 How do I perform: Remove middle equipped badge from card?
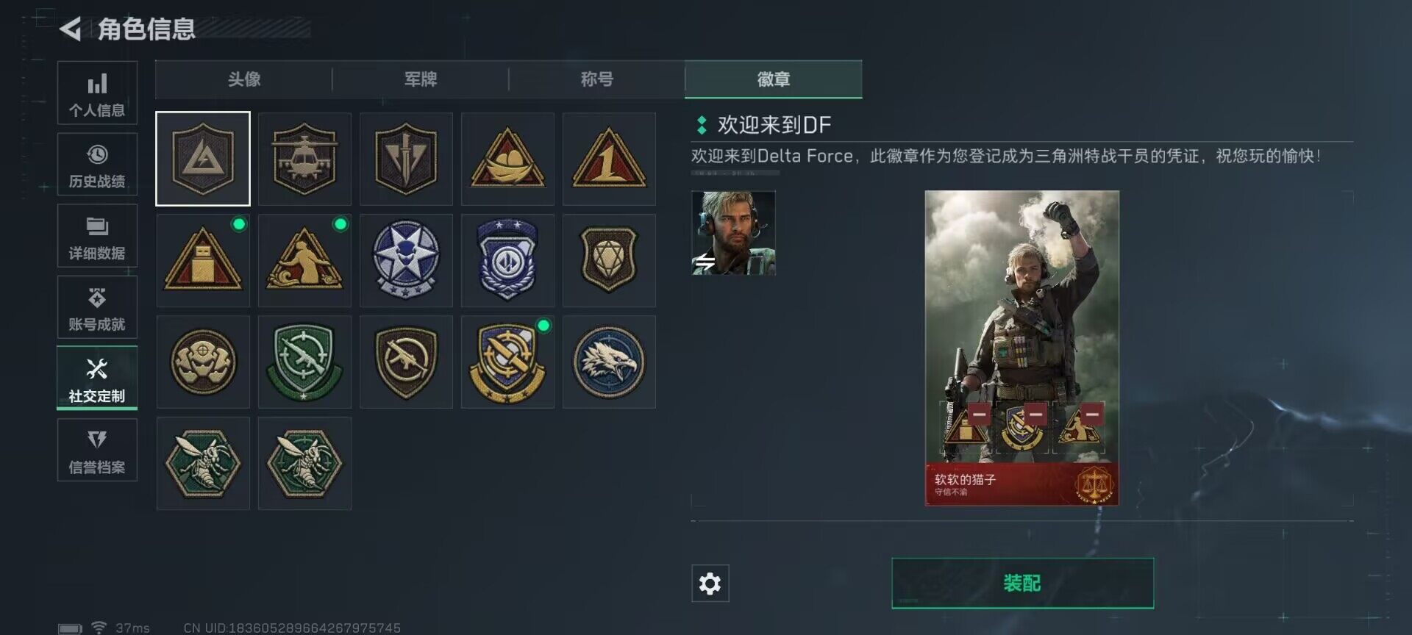click(1035, 414)
